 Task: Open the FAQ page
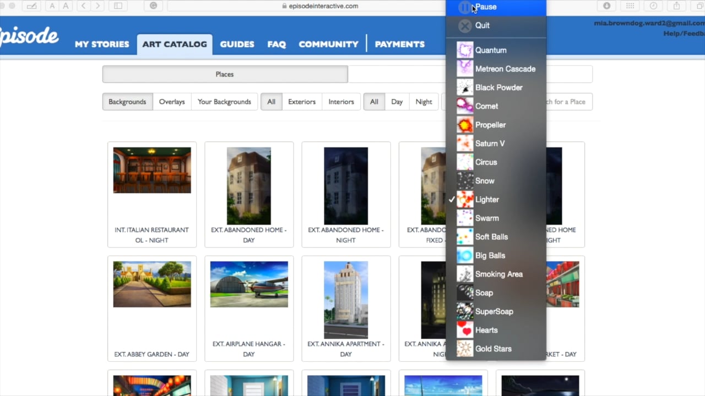coord(276,44)
